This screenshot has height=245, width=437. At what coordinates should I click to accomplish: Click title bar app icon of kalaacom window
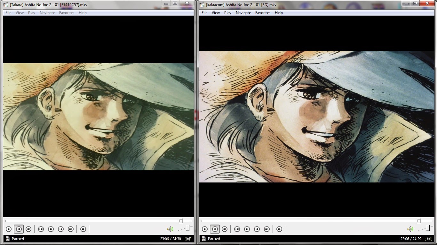tap(202, 4)
